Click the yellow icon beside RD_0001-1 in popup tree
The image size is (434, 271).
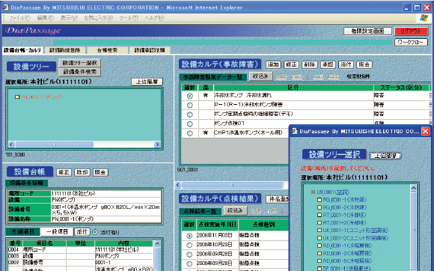pyautogui.click(x=320, y=246)
